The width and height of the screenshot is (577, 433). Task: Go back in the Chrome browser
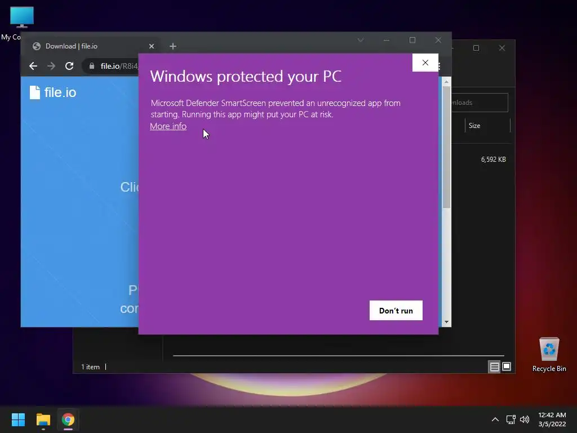tap(33, 66)
